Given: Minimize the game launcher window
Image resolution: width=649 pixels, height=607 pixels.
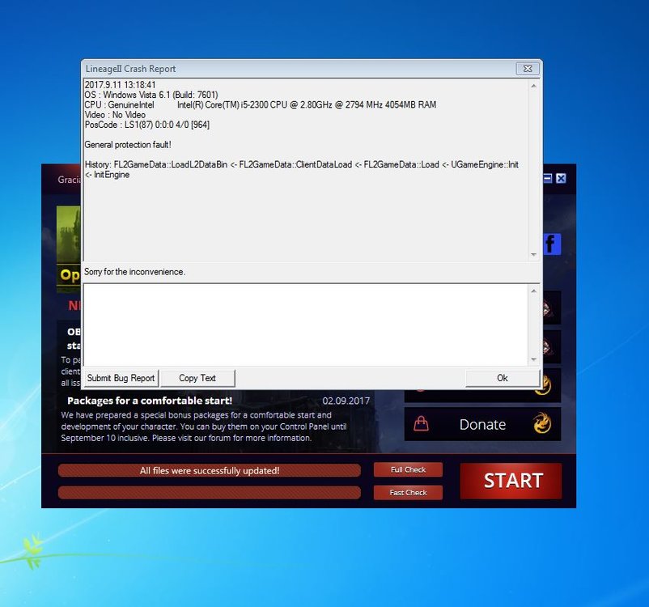Looking at the screenshot, I should [x=548, y=178].
